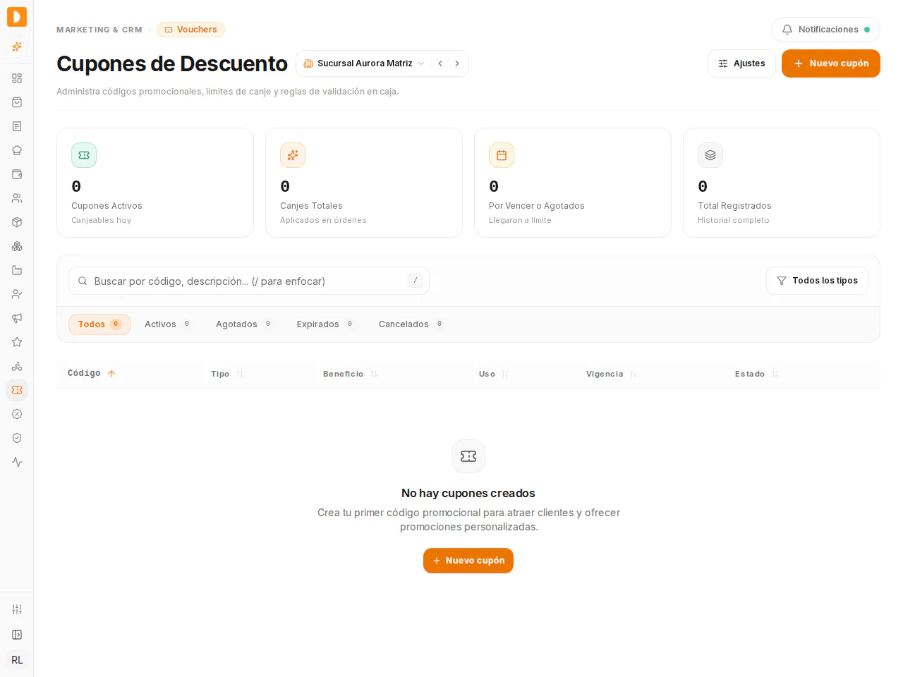This screenshot has height=677, width=903.
Task: Open the bicycle delivery icon in the sidebar
Action: pyautogui.click(x=17, y=366)
